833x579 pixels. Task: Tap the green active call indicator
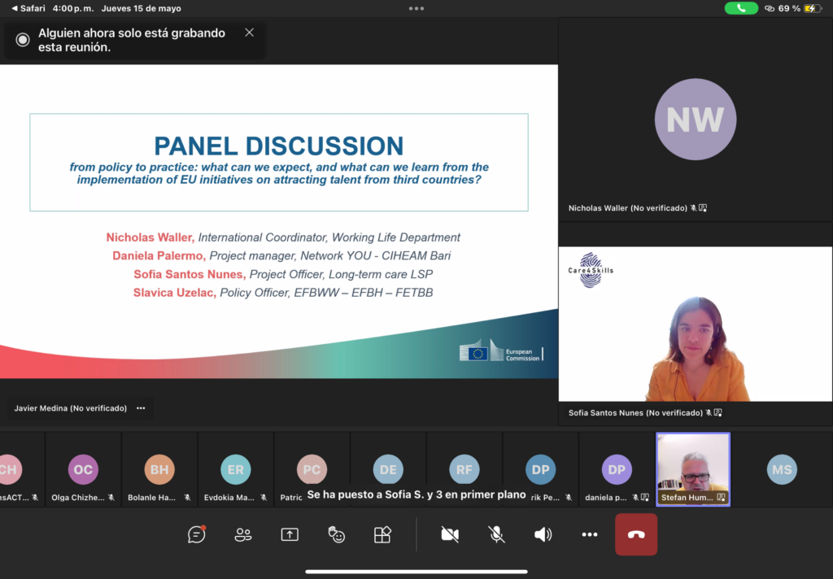tap(741, 8)
